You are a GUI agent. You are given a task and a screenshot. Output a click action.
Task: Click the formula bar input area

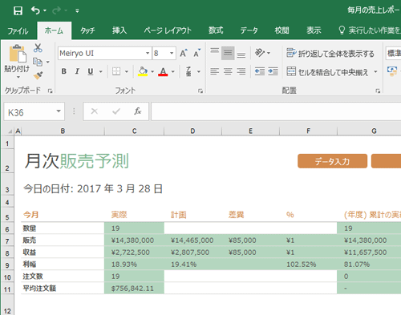pyautogui.click(x=276, y=111)
